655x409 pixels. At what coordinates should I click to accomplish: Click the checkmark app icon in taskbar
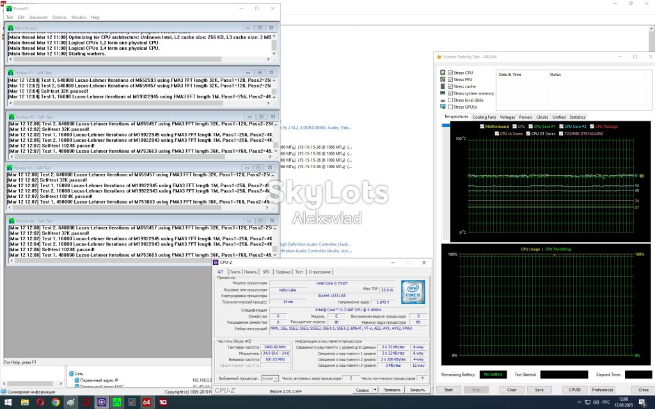click(132, 403)
